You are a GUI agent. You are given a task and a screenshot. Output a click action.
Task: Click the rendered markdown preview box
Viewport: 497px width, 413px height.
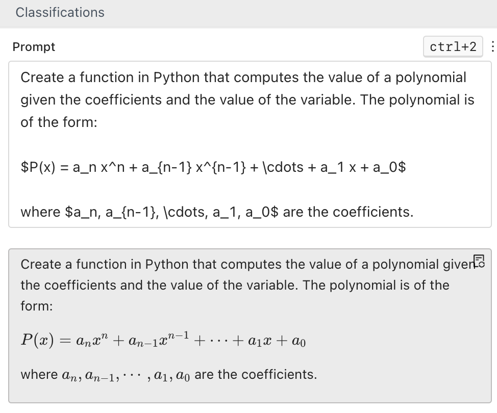(250, 325)
